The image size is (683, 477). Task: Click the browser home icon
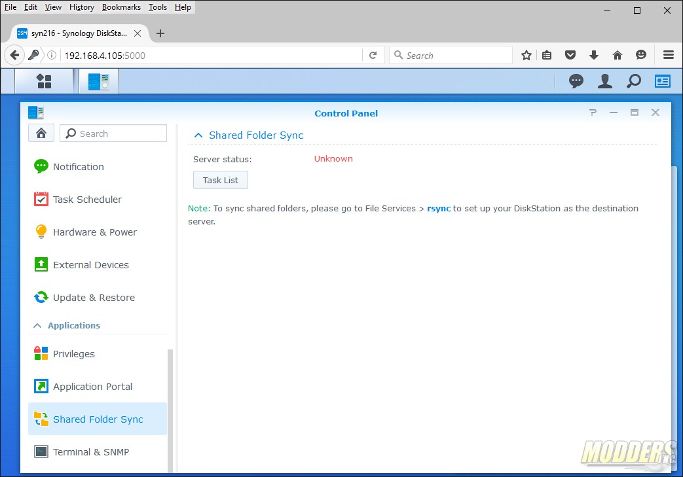point(618,55)
